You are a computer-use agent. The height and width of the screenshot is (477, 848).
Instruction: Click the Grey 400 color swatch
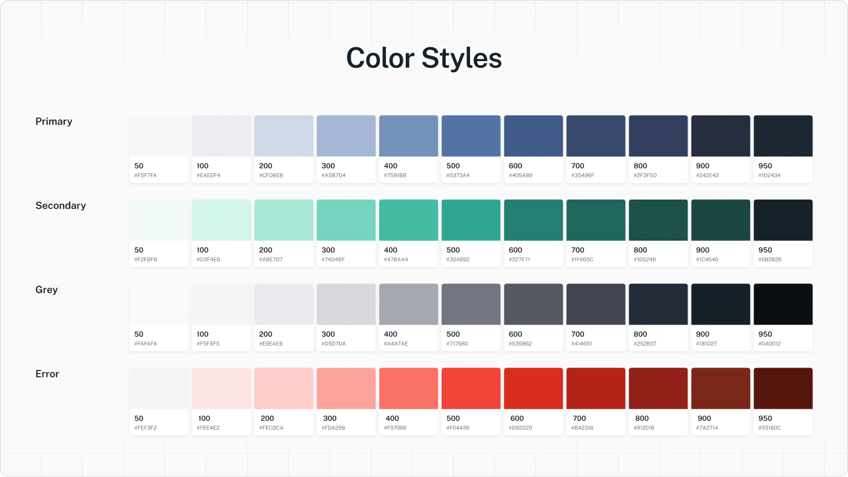click(x=408, y=304)
